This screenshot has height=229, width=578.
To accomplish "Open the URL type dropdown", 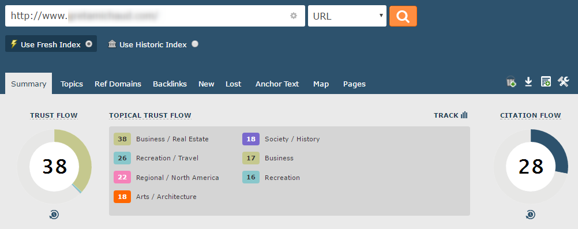I will 347,16.
